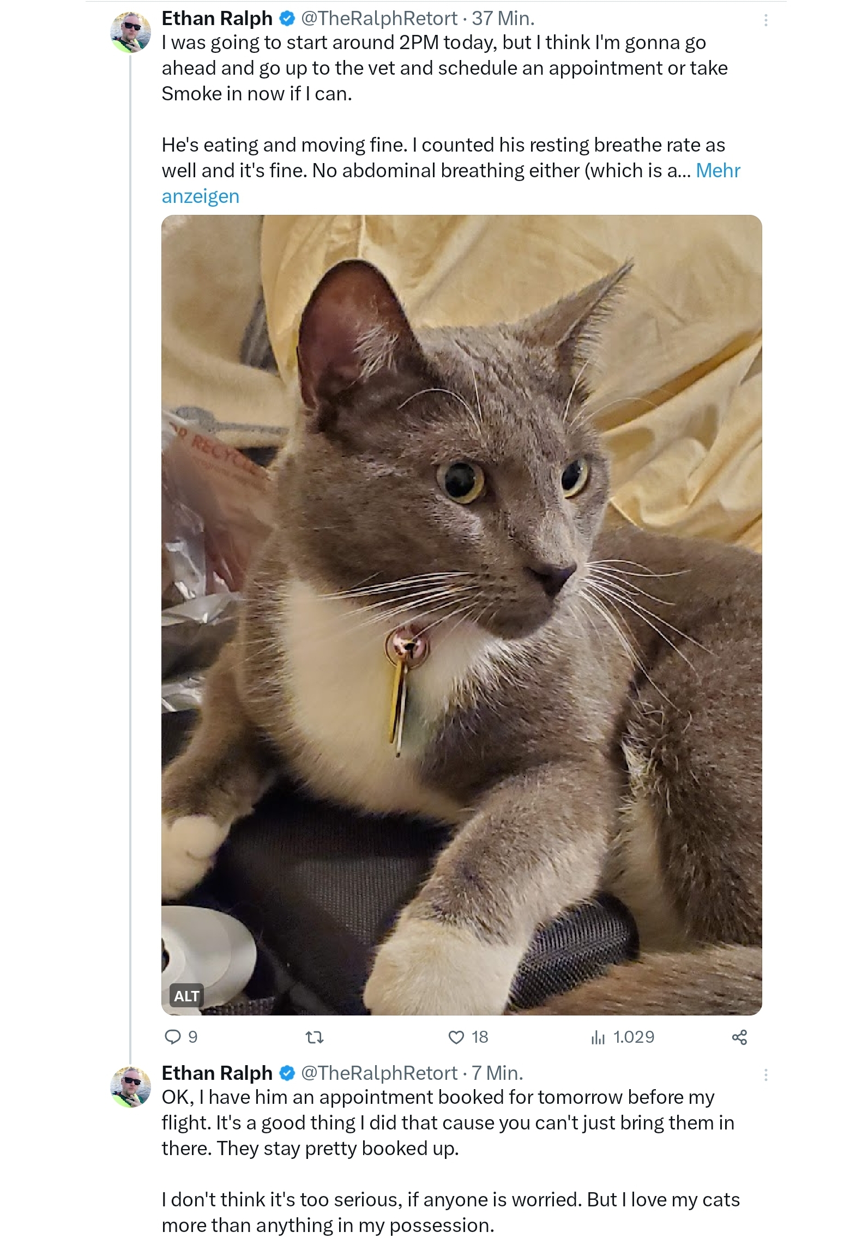Click verified badge on first tweet
The image size is (868, 1244).
pyautogui.click(x=287, y=19)
